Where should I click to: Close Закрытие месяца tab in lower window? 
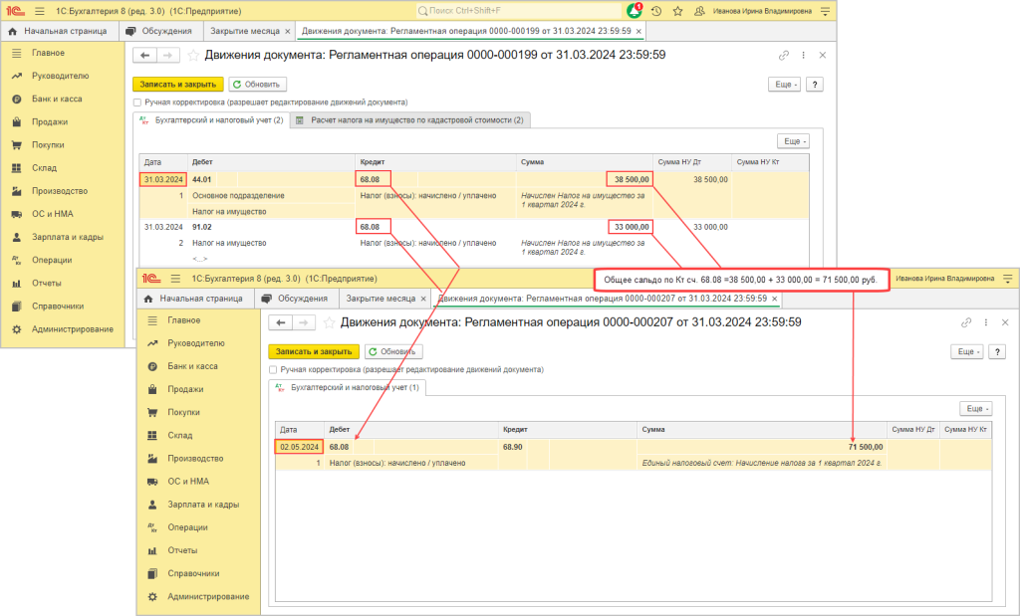click(422, 299)
